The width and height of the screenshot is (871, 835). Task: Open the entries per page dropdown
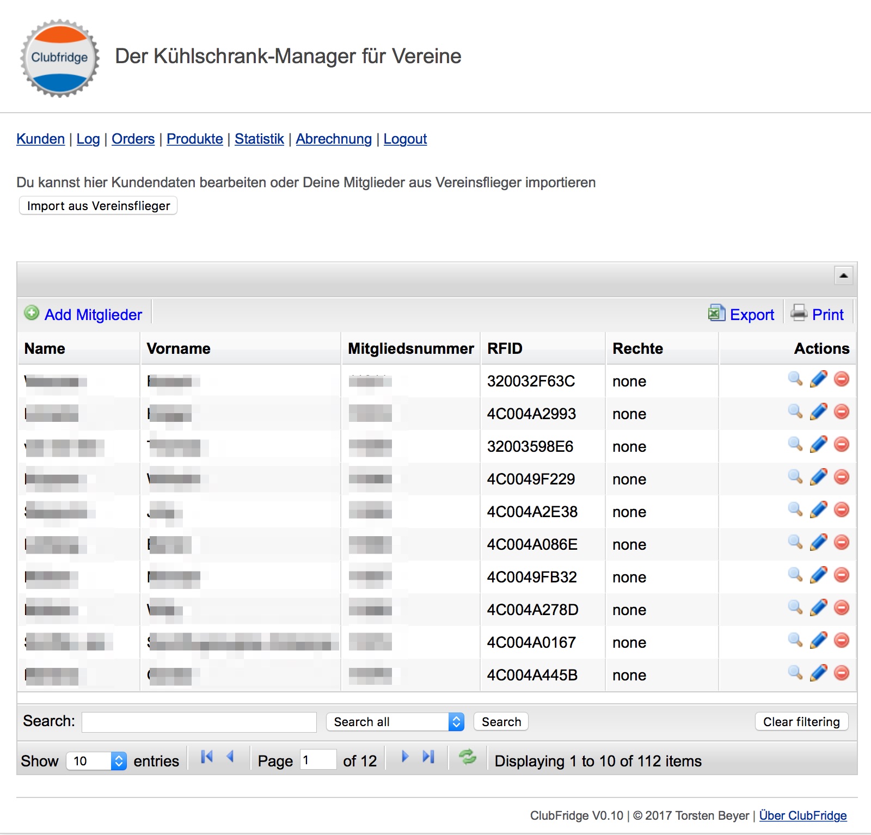96,761
